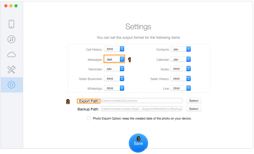Click the Backup Path text field

[x=142, y=109]
